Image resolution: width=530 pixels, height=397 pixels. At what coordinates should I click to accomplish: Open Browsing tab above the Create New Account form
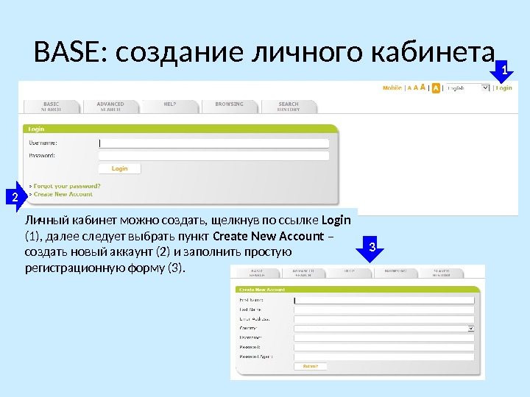(395, 273)
